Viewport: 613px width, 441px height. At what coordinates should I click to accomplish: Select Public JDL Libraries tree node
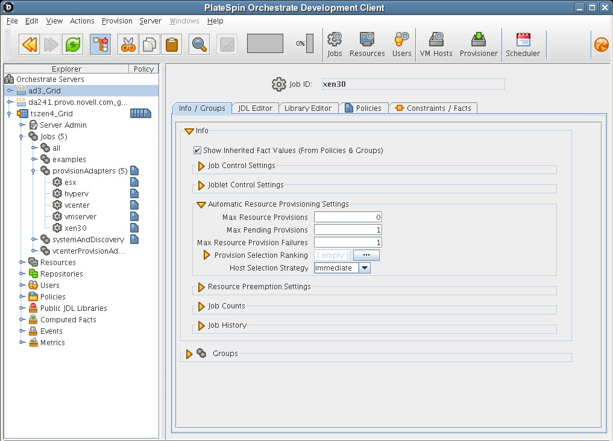74,308
